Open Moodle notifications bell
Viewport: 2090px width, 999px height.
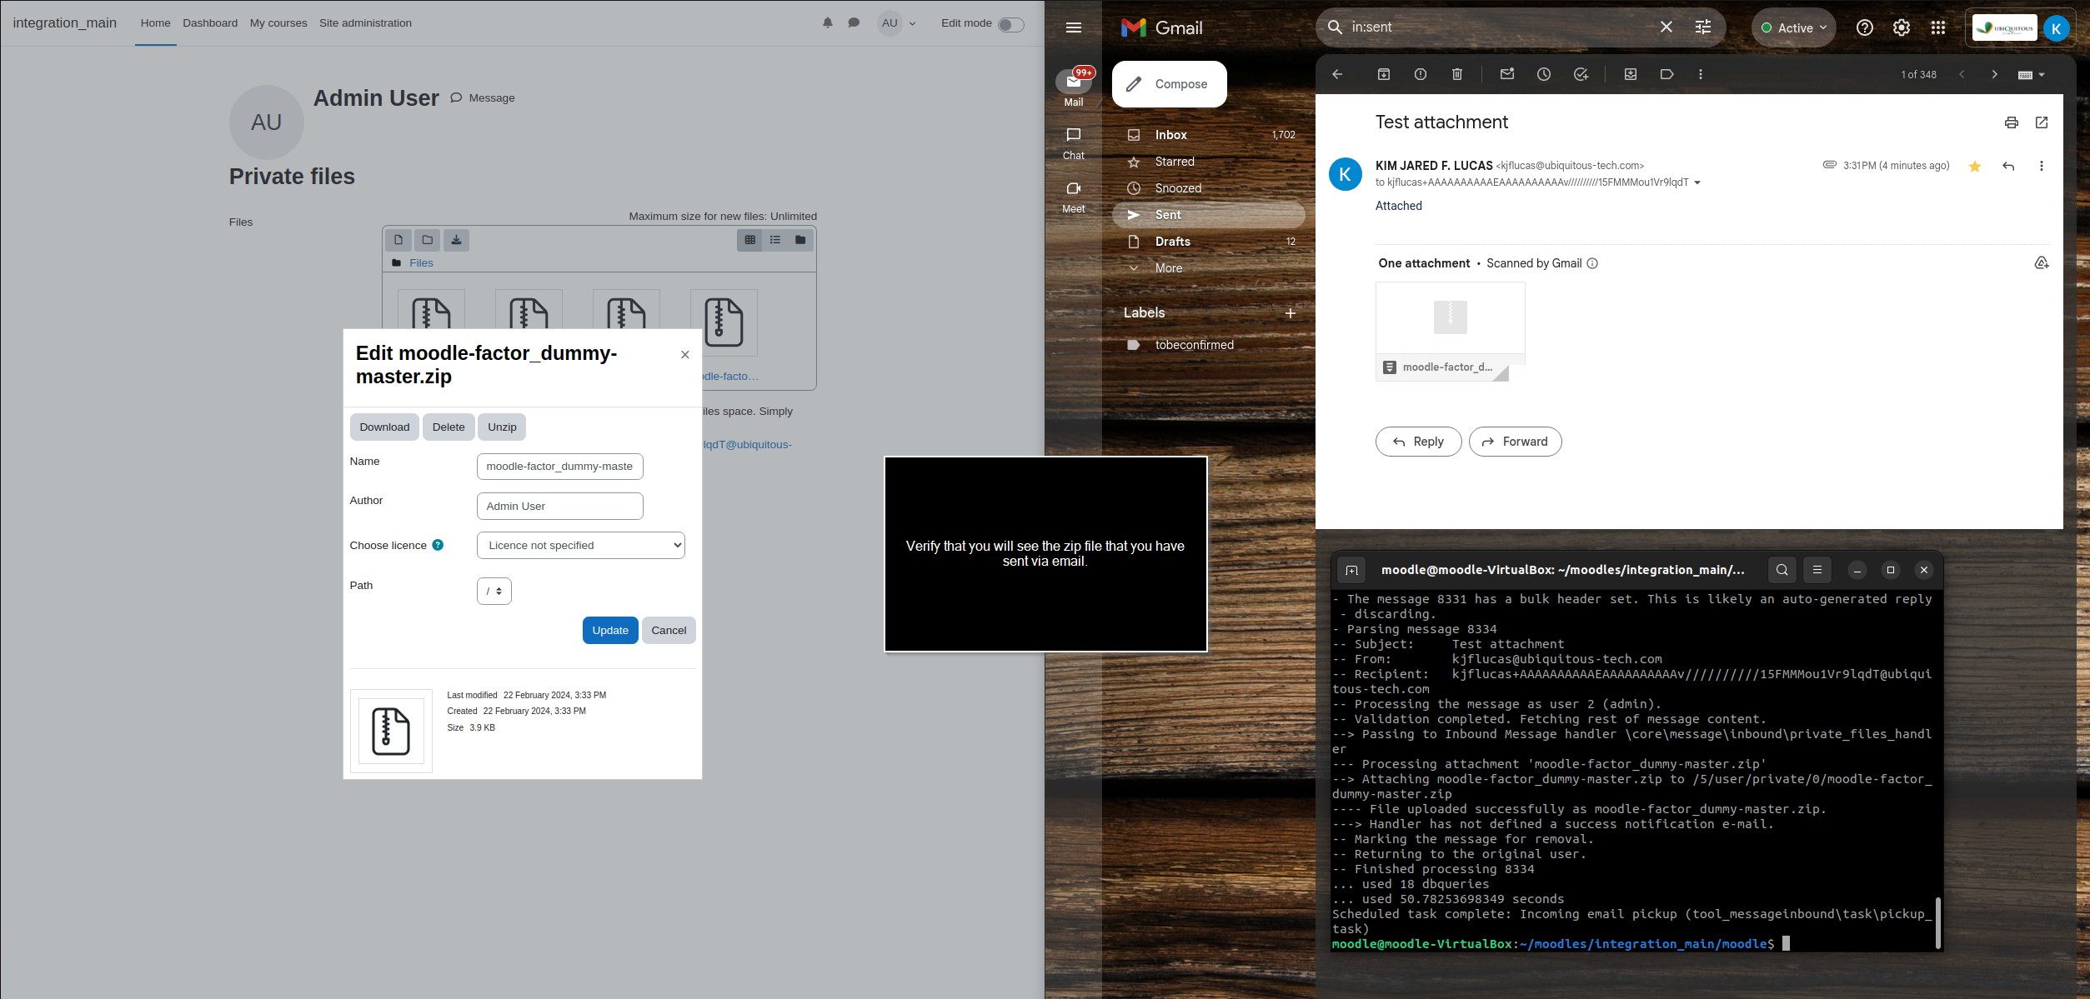(x=827, y=23)
